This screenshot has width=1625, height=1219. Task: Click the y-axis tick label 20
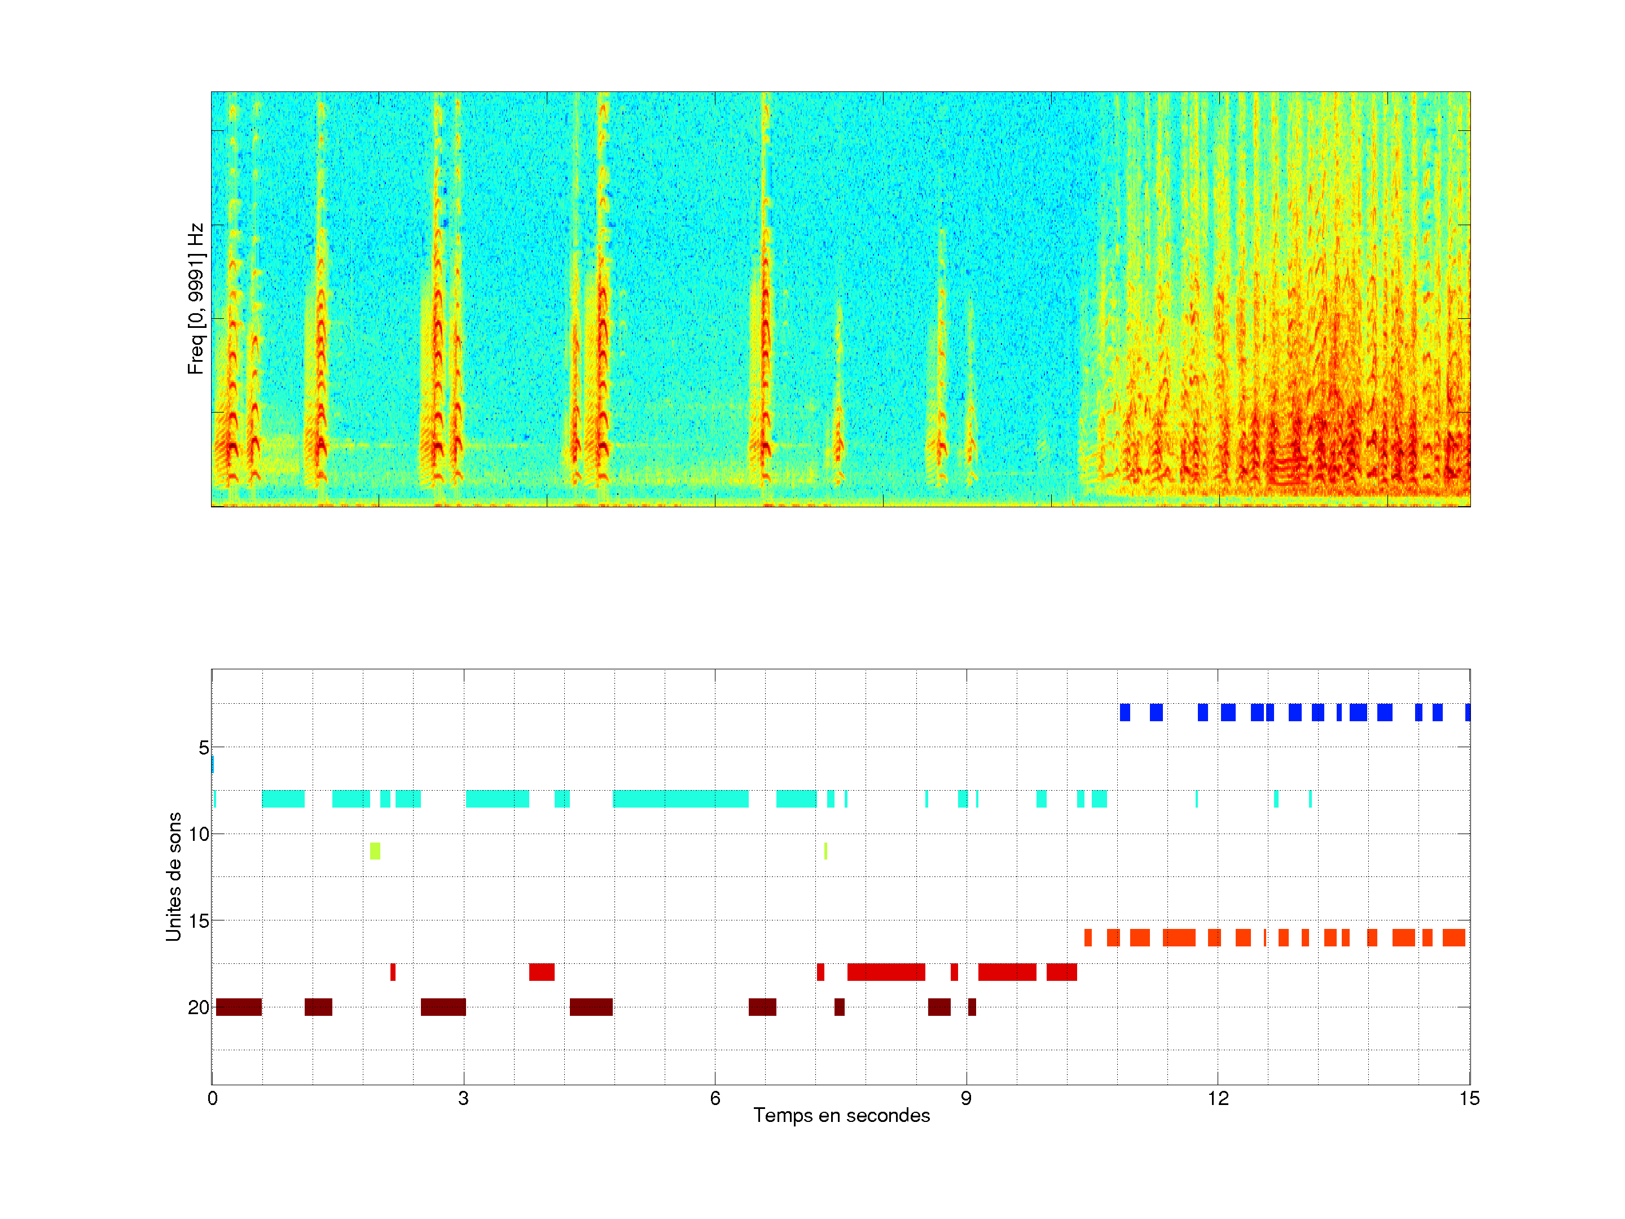click(199, 1007)
